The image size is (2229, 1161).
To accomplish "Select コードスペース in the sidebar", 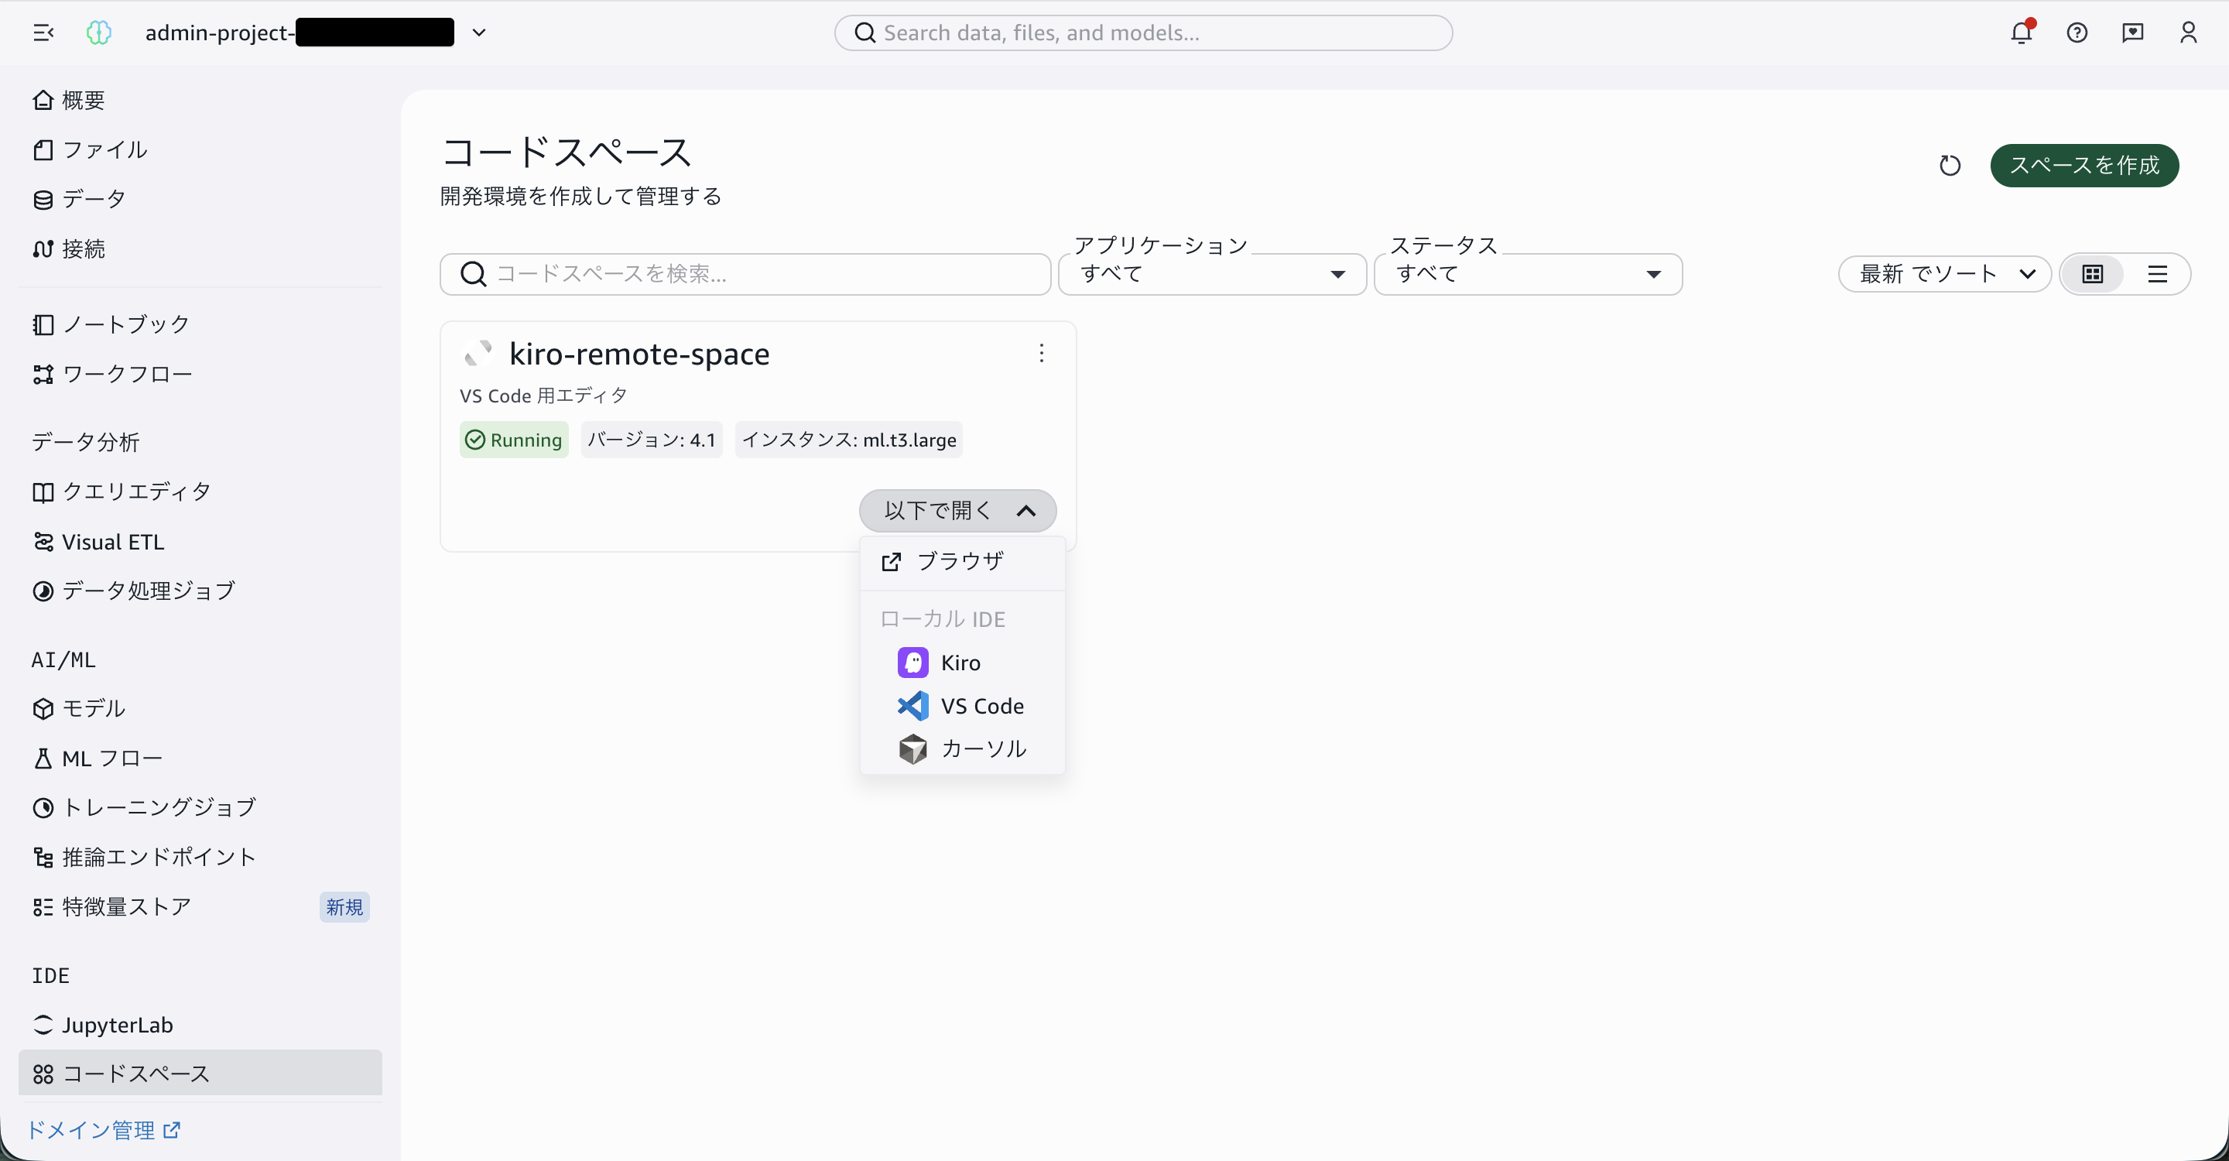I will tap(200, 1074).
